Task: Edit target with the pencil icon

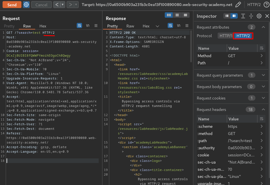Action: tap(238, 5)
